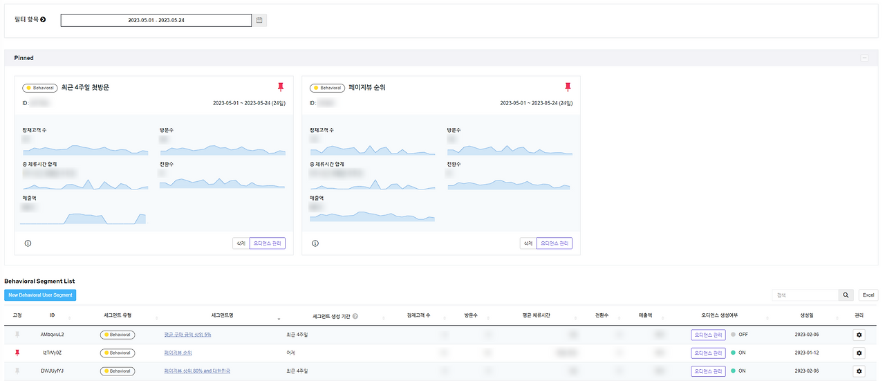Click the Pinned section title

[x=24, y=58]
